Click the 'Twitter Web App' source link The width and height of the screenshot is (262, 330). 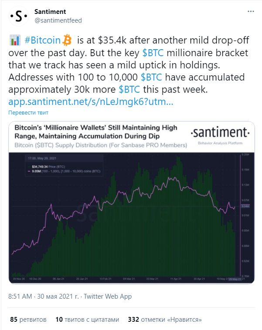108,296
